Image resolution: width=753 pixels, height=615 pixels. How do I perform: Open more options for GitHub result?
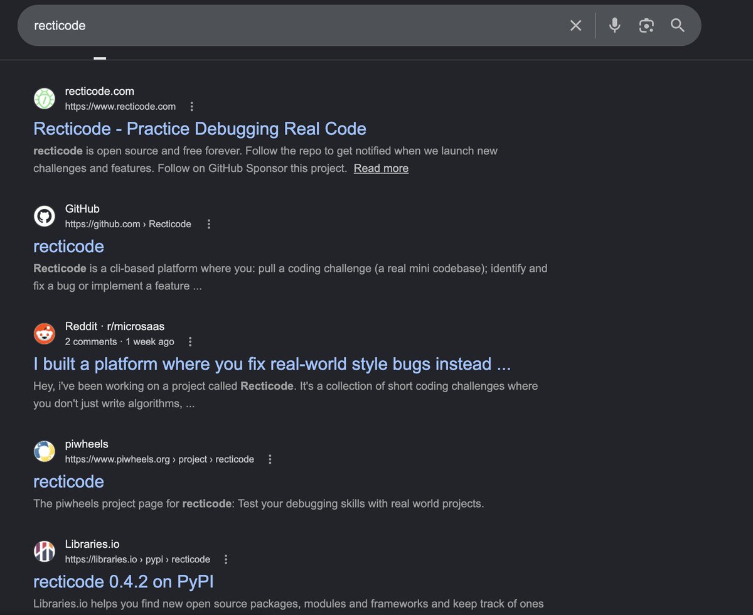[x=209, y=224]
